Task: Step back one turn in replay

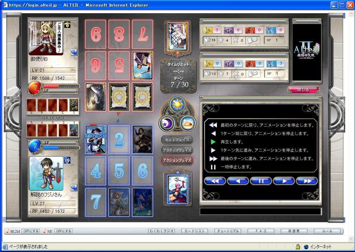Action: coord(238,181)
